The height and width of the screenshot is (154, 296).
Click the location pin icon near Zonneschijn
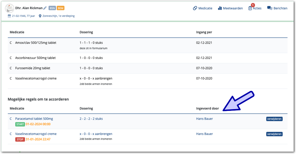click(x=40, y=16)
